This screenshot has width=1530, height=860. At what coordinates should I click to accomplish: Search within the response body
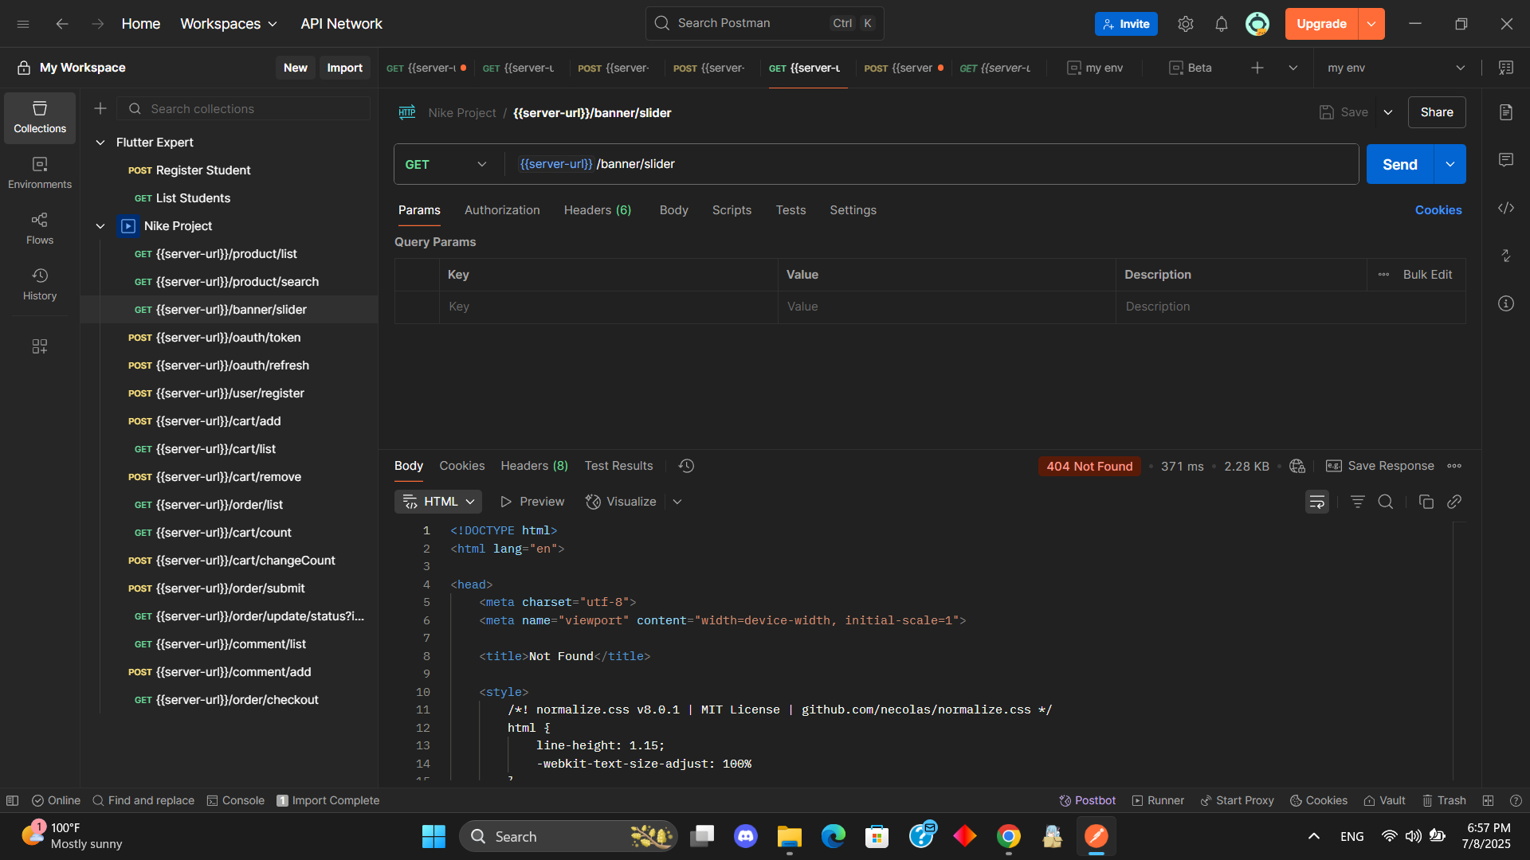(1386, 502)
